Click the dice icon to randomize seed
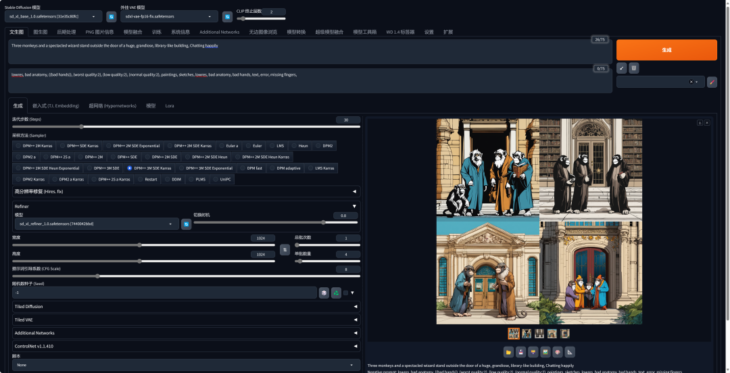The width and height of the screenshot is (730, 373). pyautogui.click(x=324, y=293)
